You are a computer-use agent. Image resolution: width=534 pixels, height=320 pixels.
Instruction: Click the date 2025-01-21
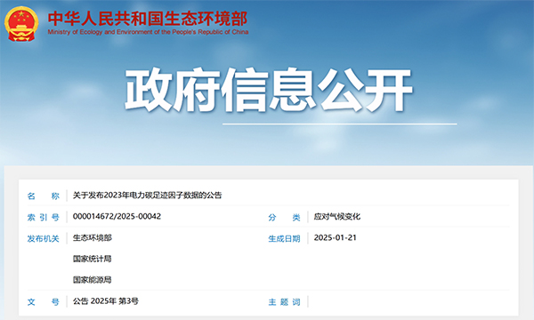(336, 237)
